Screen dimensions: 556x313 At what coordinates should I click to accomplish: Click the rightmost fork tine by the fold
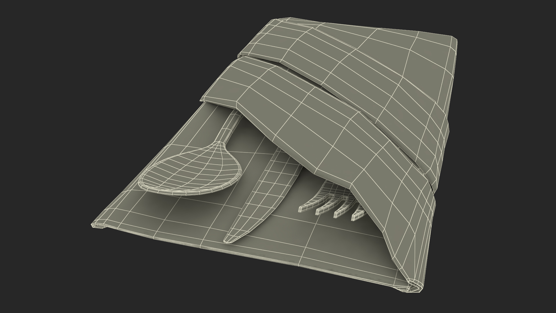[359, 216]
